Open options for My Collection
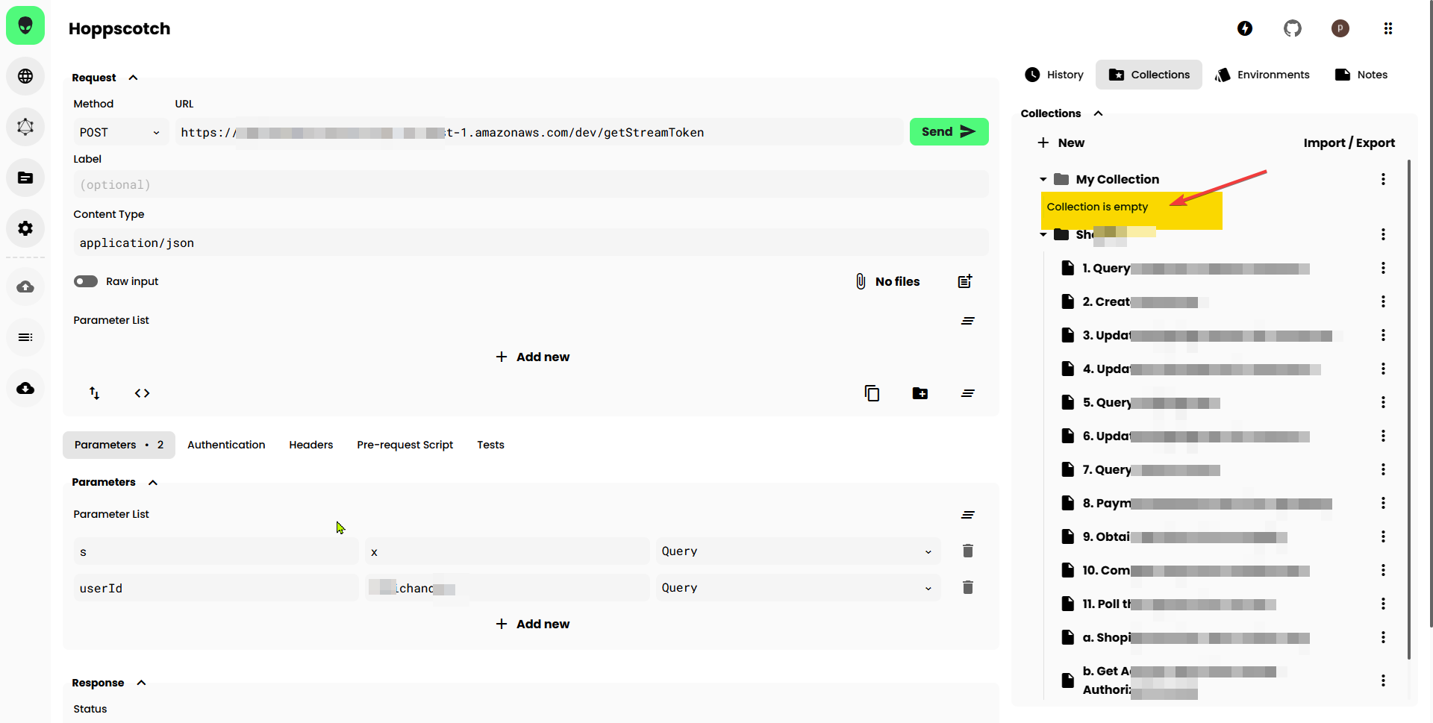The width and height of the screenshot is (1433, 723). point(1383,179)
